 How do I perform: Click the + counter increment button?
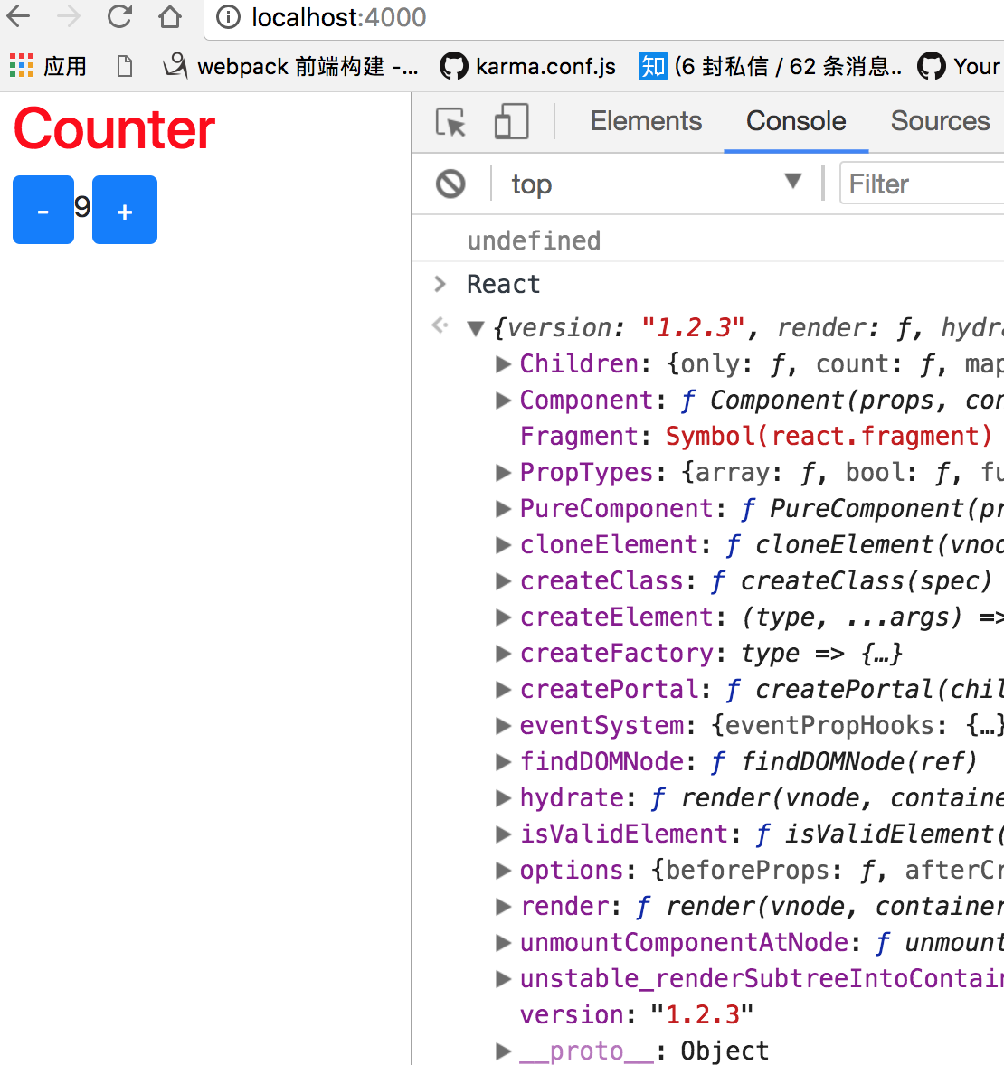[124, 210]
